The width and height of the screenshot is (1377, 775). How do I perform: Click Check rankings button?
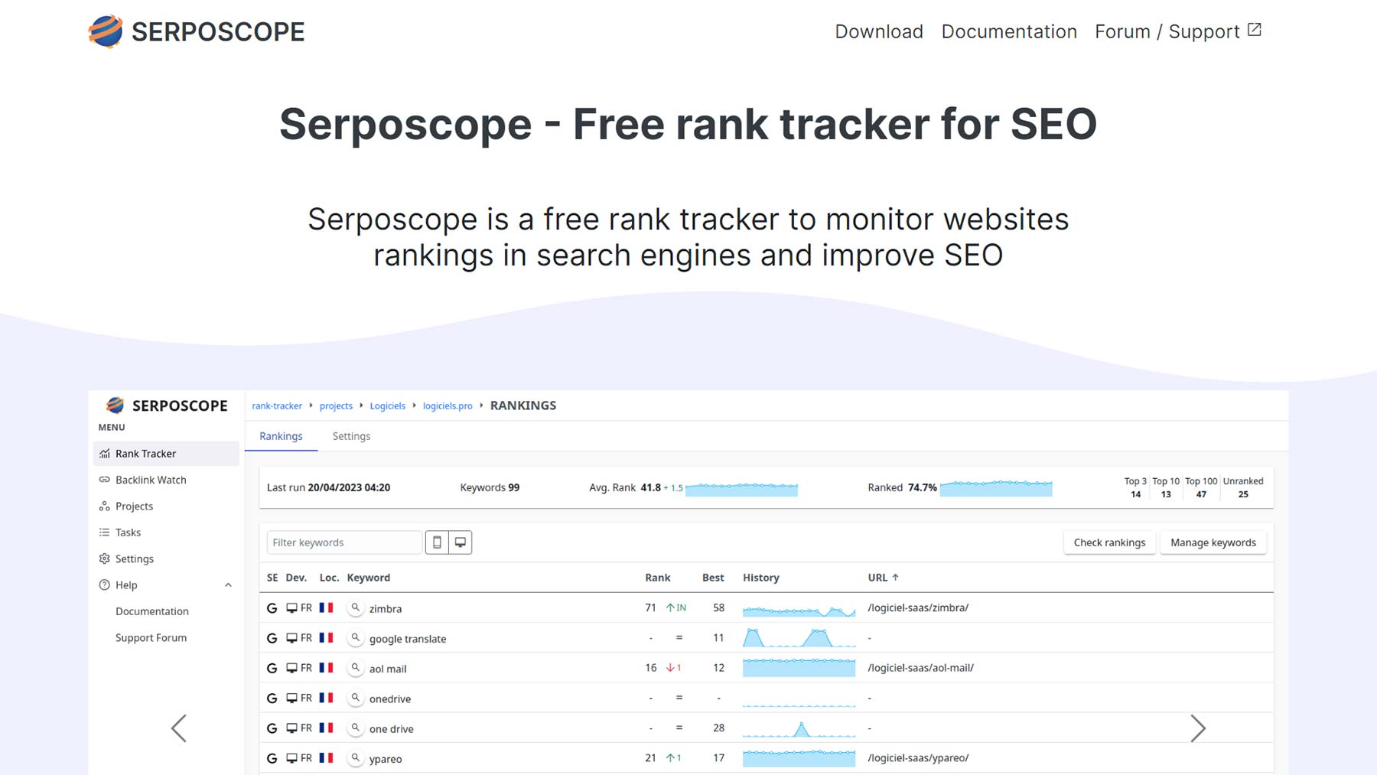[x=1109, y=542]
